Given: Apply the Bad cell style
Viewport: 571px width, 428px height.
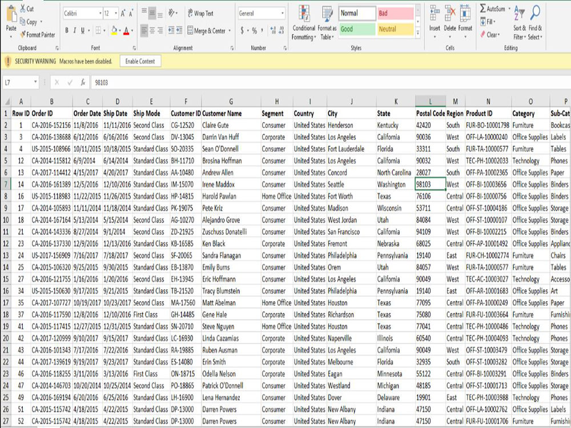Looking at the screenshot, I should (x=395, y=13).
